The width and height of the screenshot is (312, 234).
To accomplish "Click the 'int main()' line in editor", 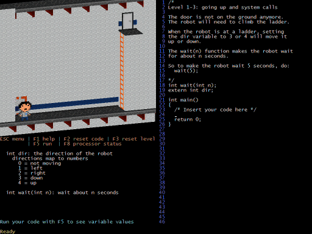I will tap(183, 100).
